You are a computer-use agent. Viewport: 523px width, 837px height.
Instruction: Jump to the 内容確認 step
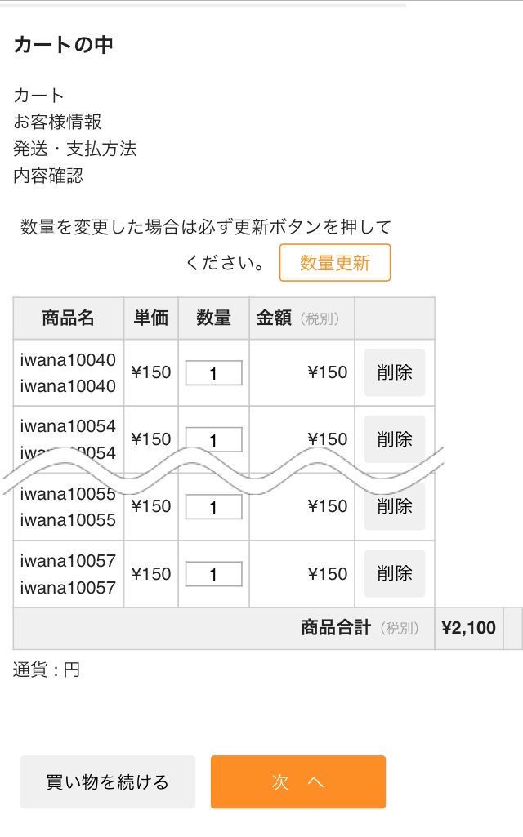(x=48, y=176)
